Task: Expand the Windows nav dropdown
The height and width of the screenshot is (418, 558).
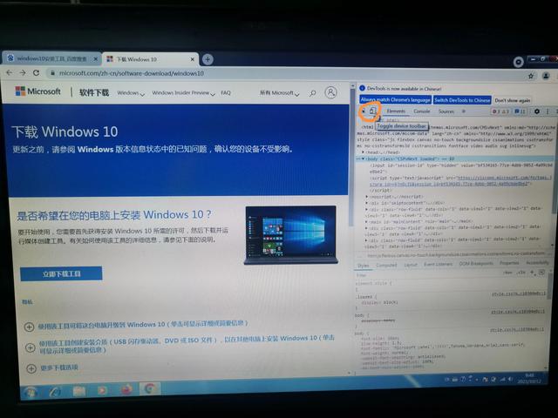Action: coord(131,93)
